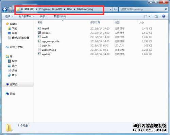Expand arrow after 软件 (D:) breadcrumb

click(37, 9)
